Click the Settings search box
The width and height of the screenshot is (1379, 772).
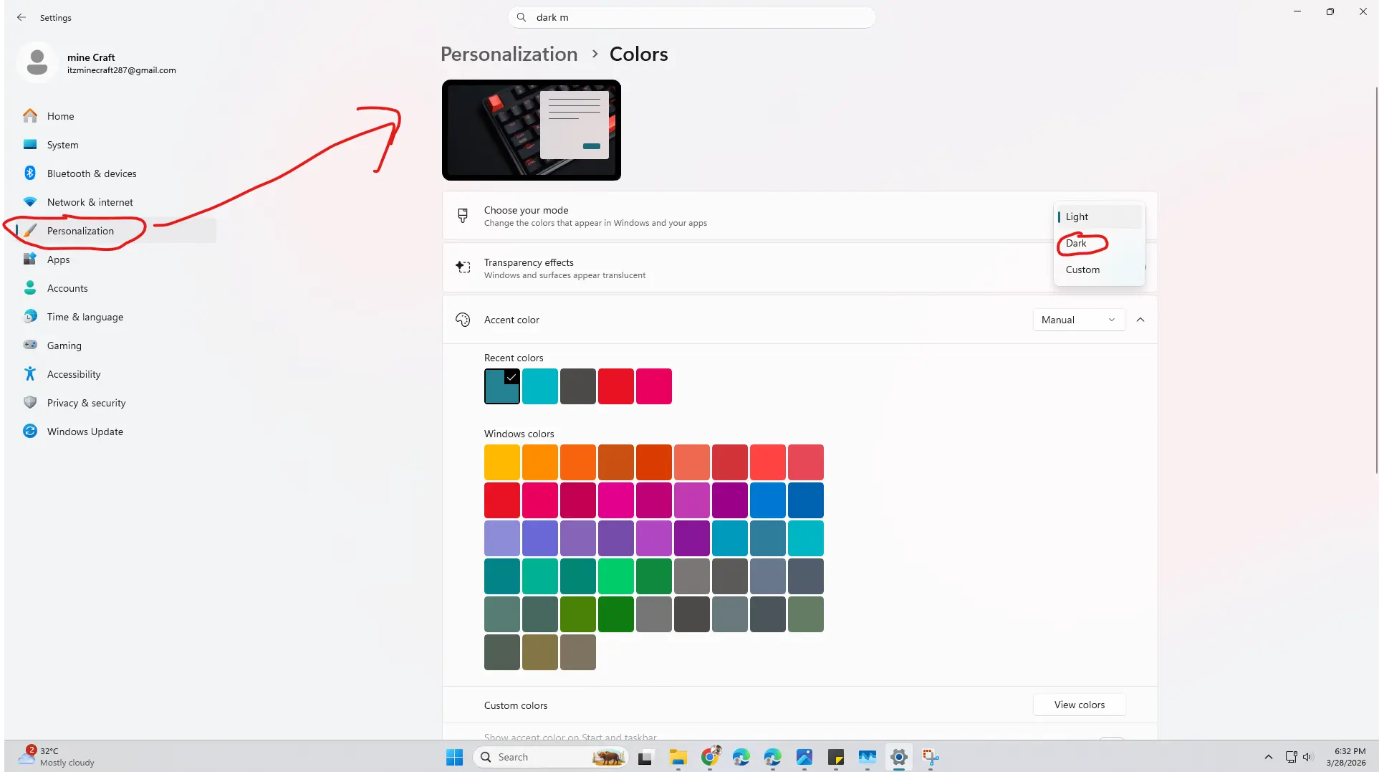691,17
